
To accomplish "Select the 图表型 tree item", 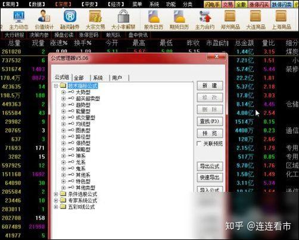I will pyautogui.click(x=83, y=130).
